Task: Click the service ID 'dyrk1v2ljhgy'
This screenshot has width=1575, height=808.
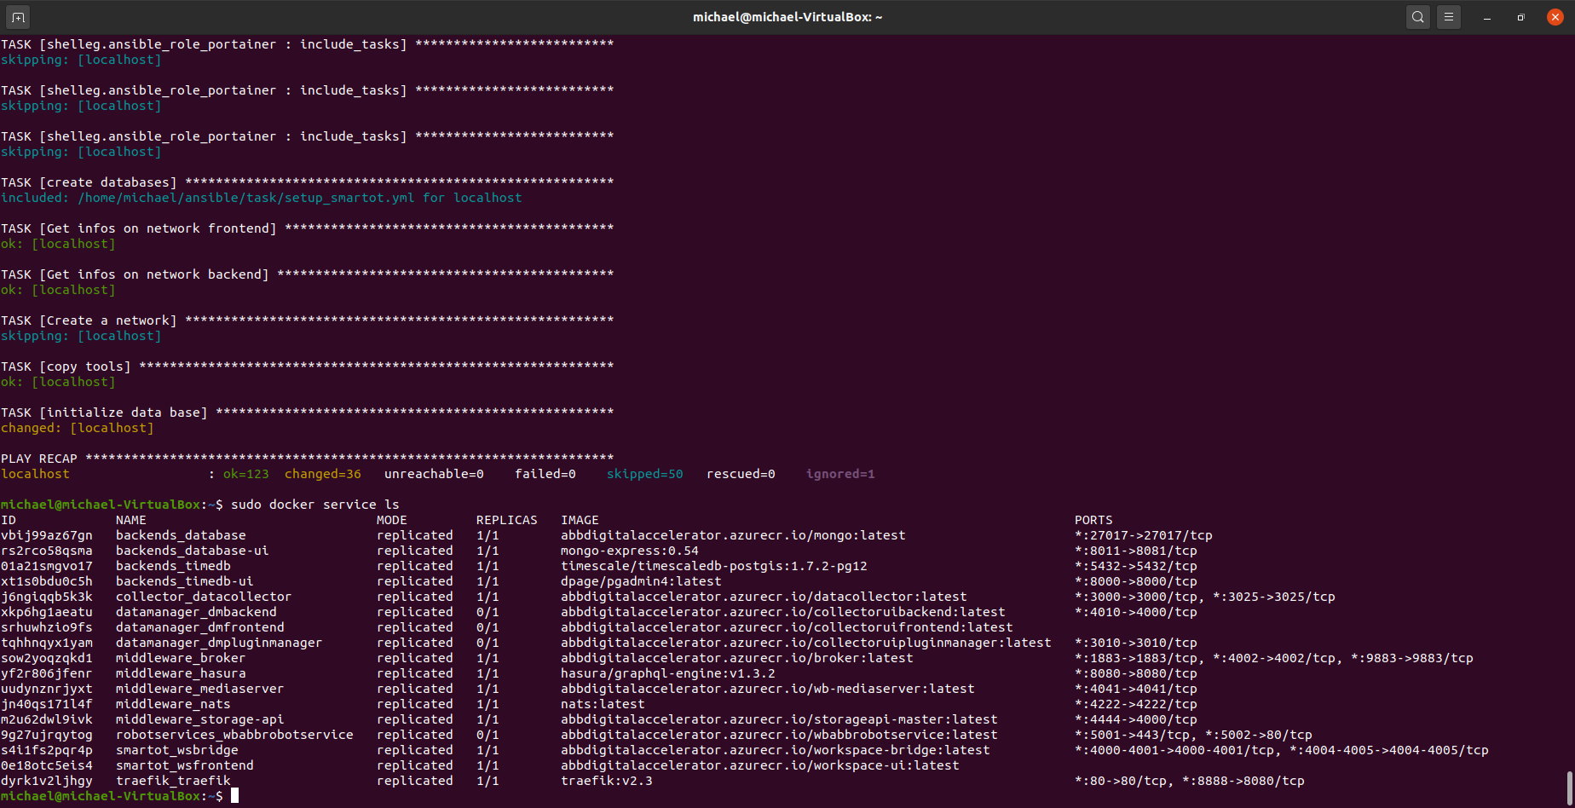Action: 47,781
